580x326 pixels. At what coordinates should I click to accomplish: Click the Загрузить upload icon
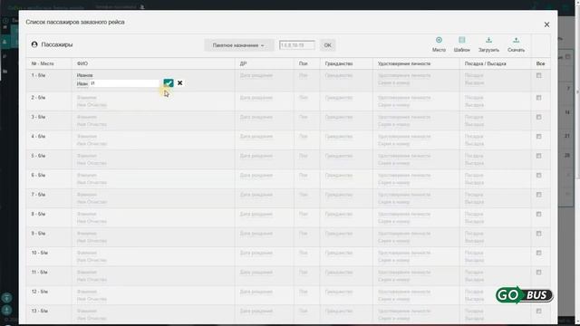click(488, 40)
